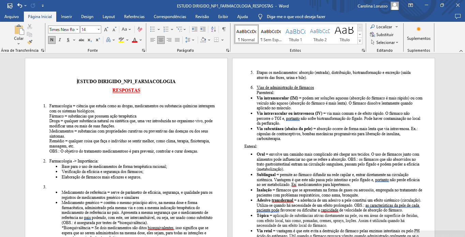Toggle center paragraph alignment
Screen dimensions: 465x237
click(161, 40)
